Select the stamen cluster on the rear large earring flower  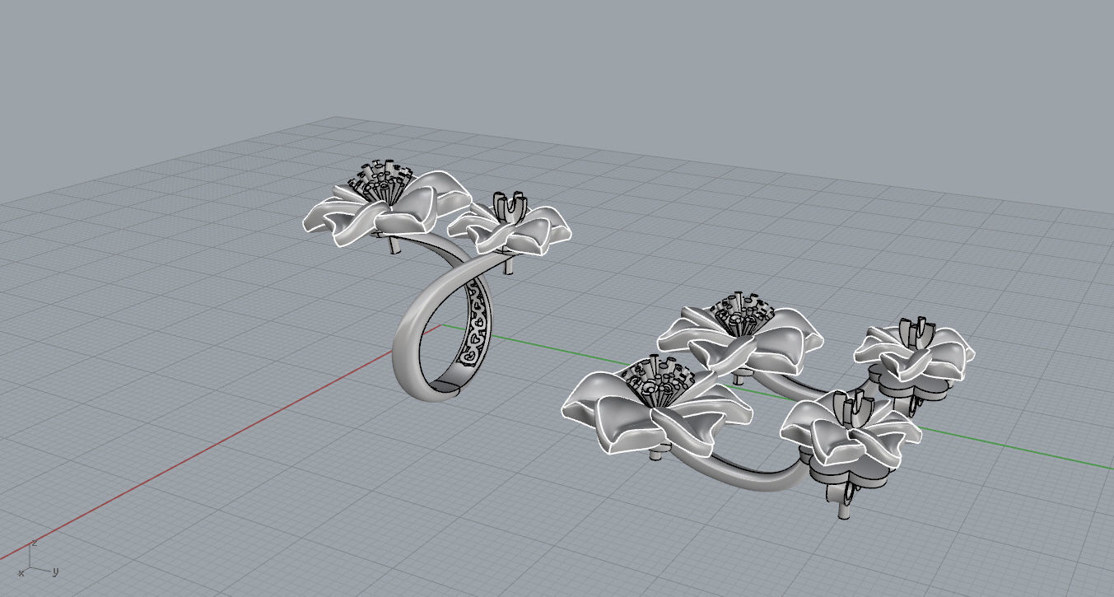(x=743, y=313)
